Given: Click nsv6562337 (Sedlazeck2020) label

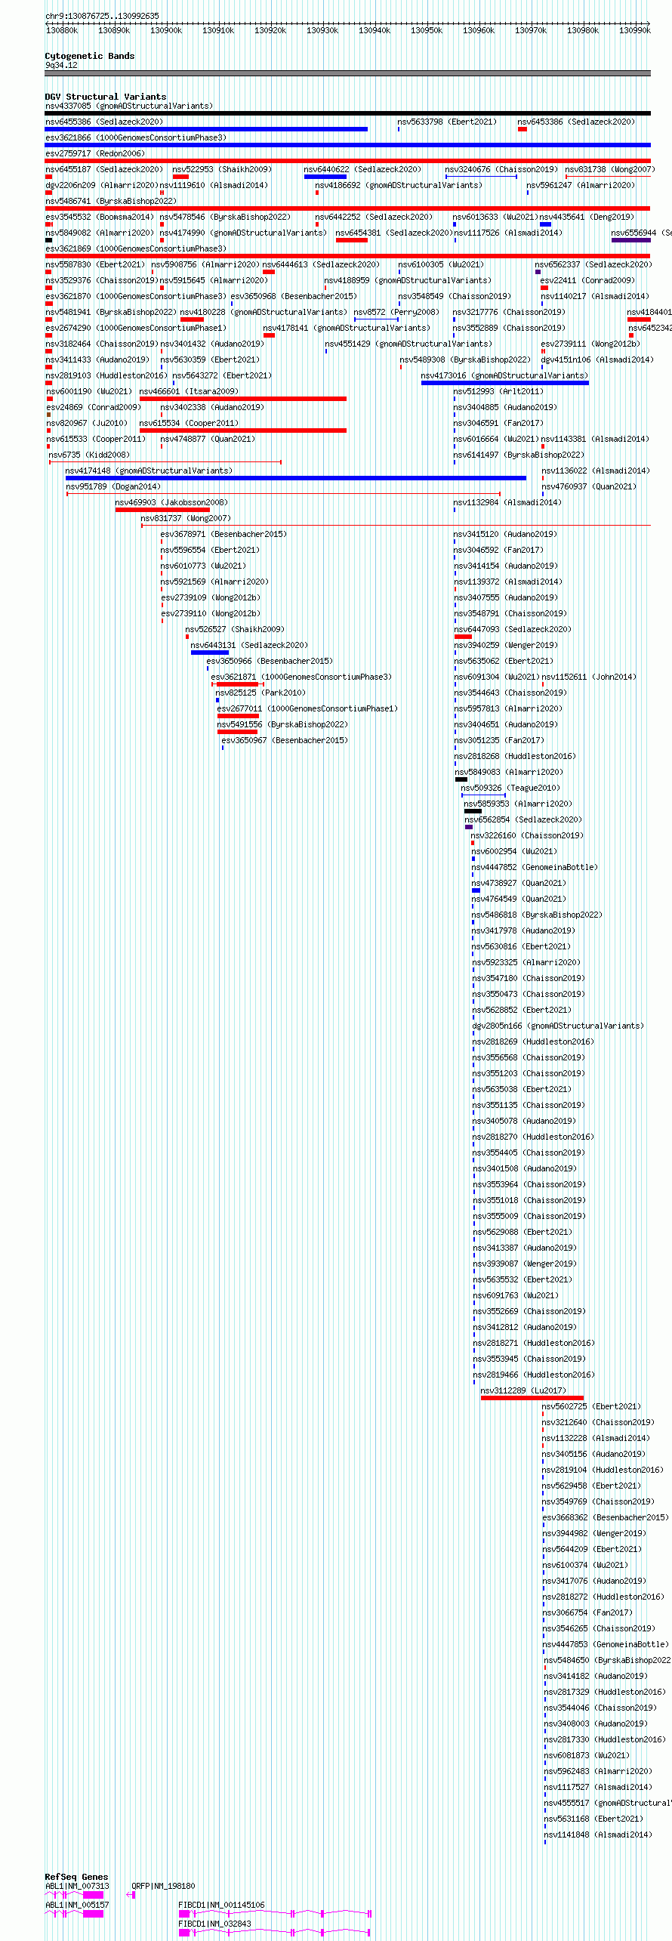Looking at the screenshot, I should 593,264.
